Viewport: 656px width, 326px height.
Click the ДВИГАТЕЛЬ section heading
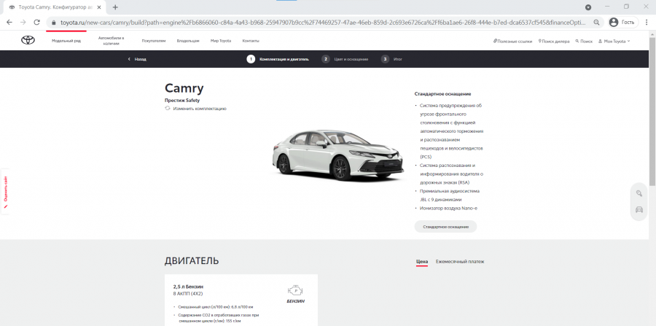click(192, 260)
